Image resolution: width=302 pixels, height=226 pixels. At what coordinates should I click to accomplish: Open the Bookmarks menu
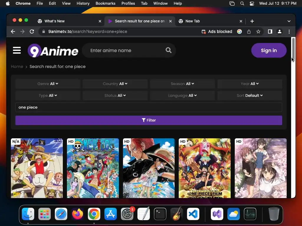point(105,4)
